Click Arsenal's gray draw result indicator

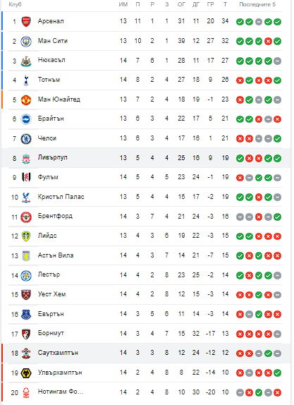[259, 22]
